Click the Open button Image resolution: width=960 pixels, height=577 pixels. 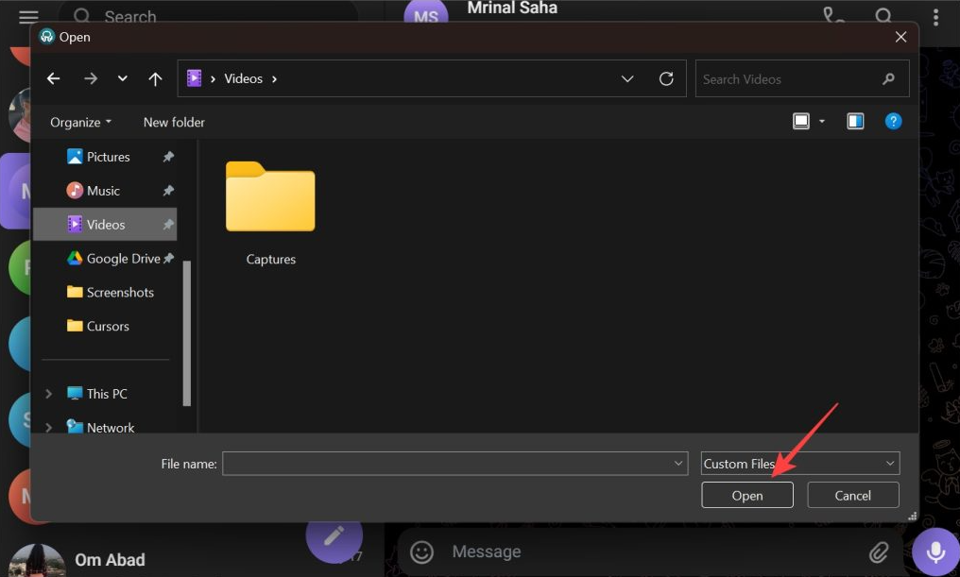coord(747,495)
